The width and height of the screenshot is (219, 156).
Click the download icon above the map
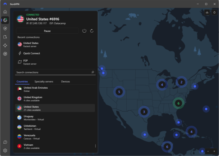coord(207,12)
